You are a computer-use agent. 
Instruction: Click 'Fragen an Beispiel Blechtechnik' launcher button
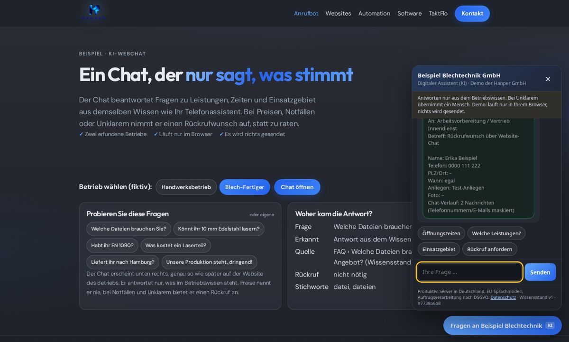tap(502, 325)
